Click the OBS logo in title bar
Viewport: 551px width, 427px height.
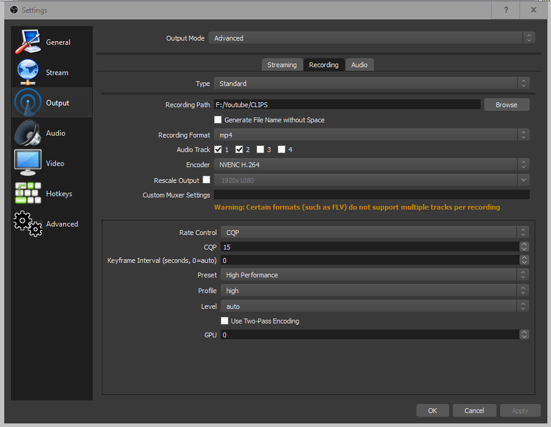pyautogui.click(x=14, y=10)
